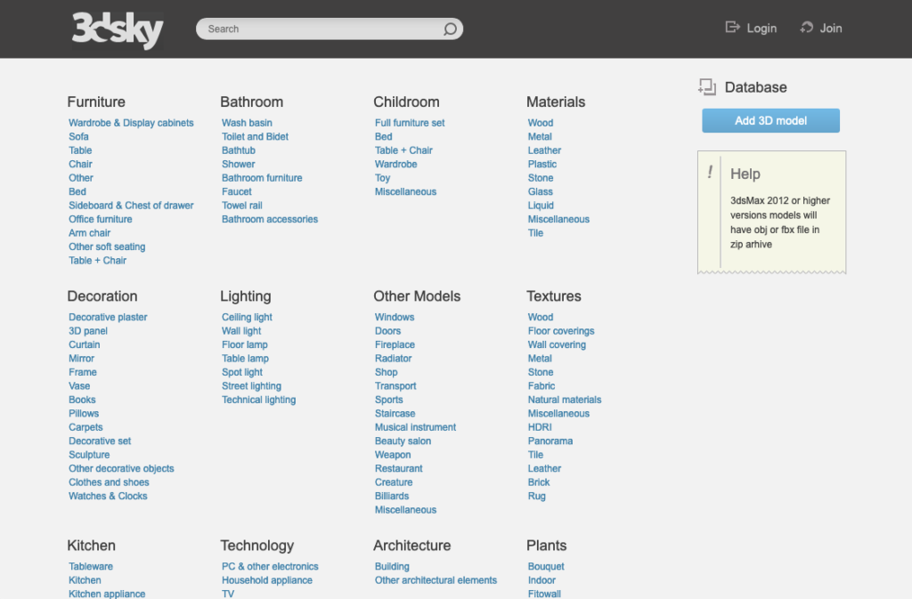Screen dimensions: 912x599
Task: Open Full furniture set under Childroom
Action: pos(410,123)
